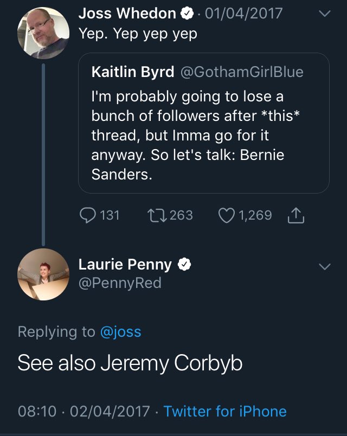Expand the chevron menu on Joss Whedon's tweet
Image resolution: width=347 pixels, height=436 pixels.
point(324,15)
